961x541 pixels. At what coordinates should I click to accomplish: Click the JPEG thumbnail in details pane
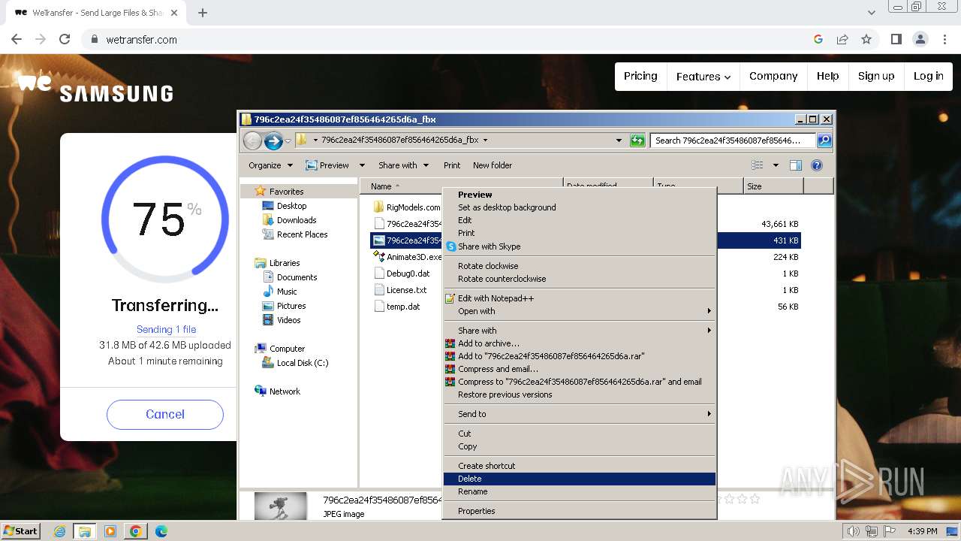281,506
